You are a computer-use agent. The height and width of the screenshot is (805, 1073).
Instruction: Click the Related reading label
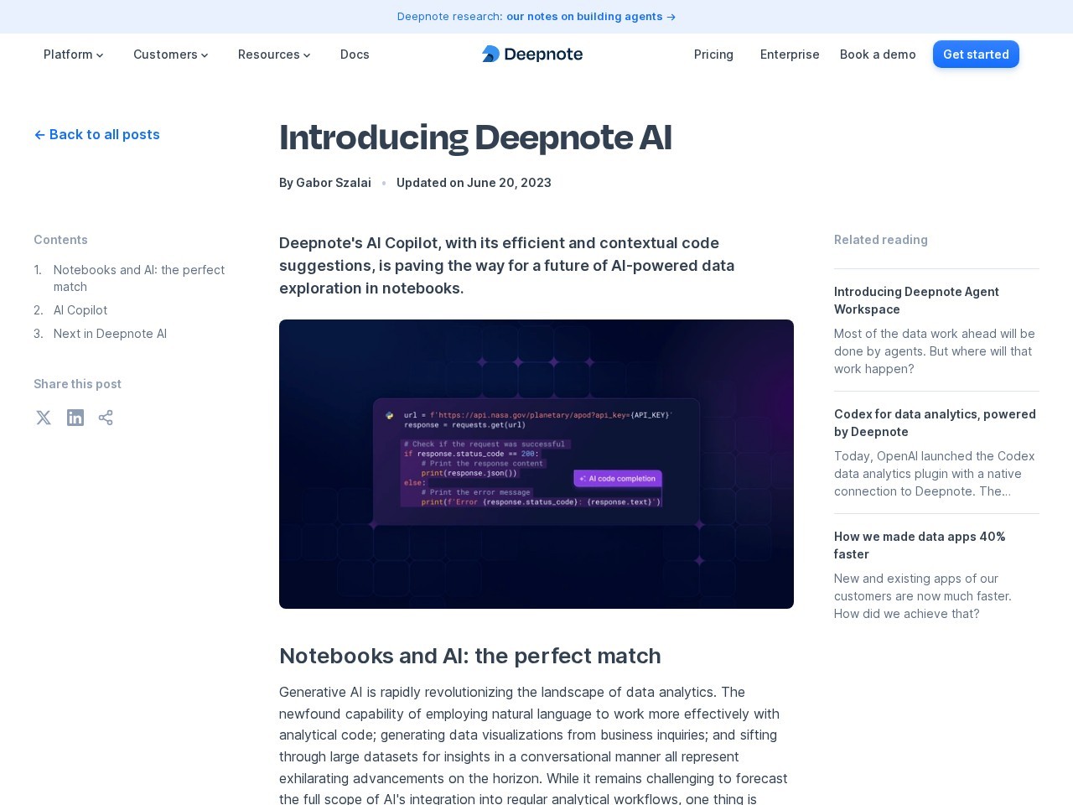(881, 240)
